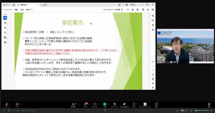Screen dimensions: 215x113
Task: Select the freehand draw tool in Acrobat
Action: coord(5,32)
